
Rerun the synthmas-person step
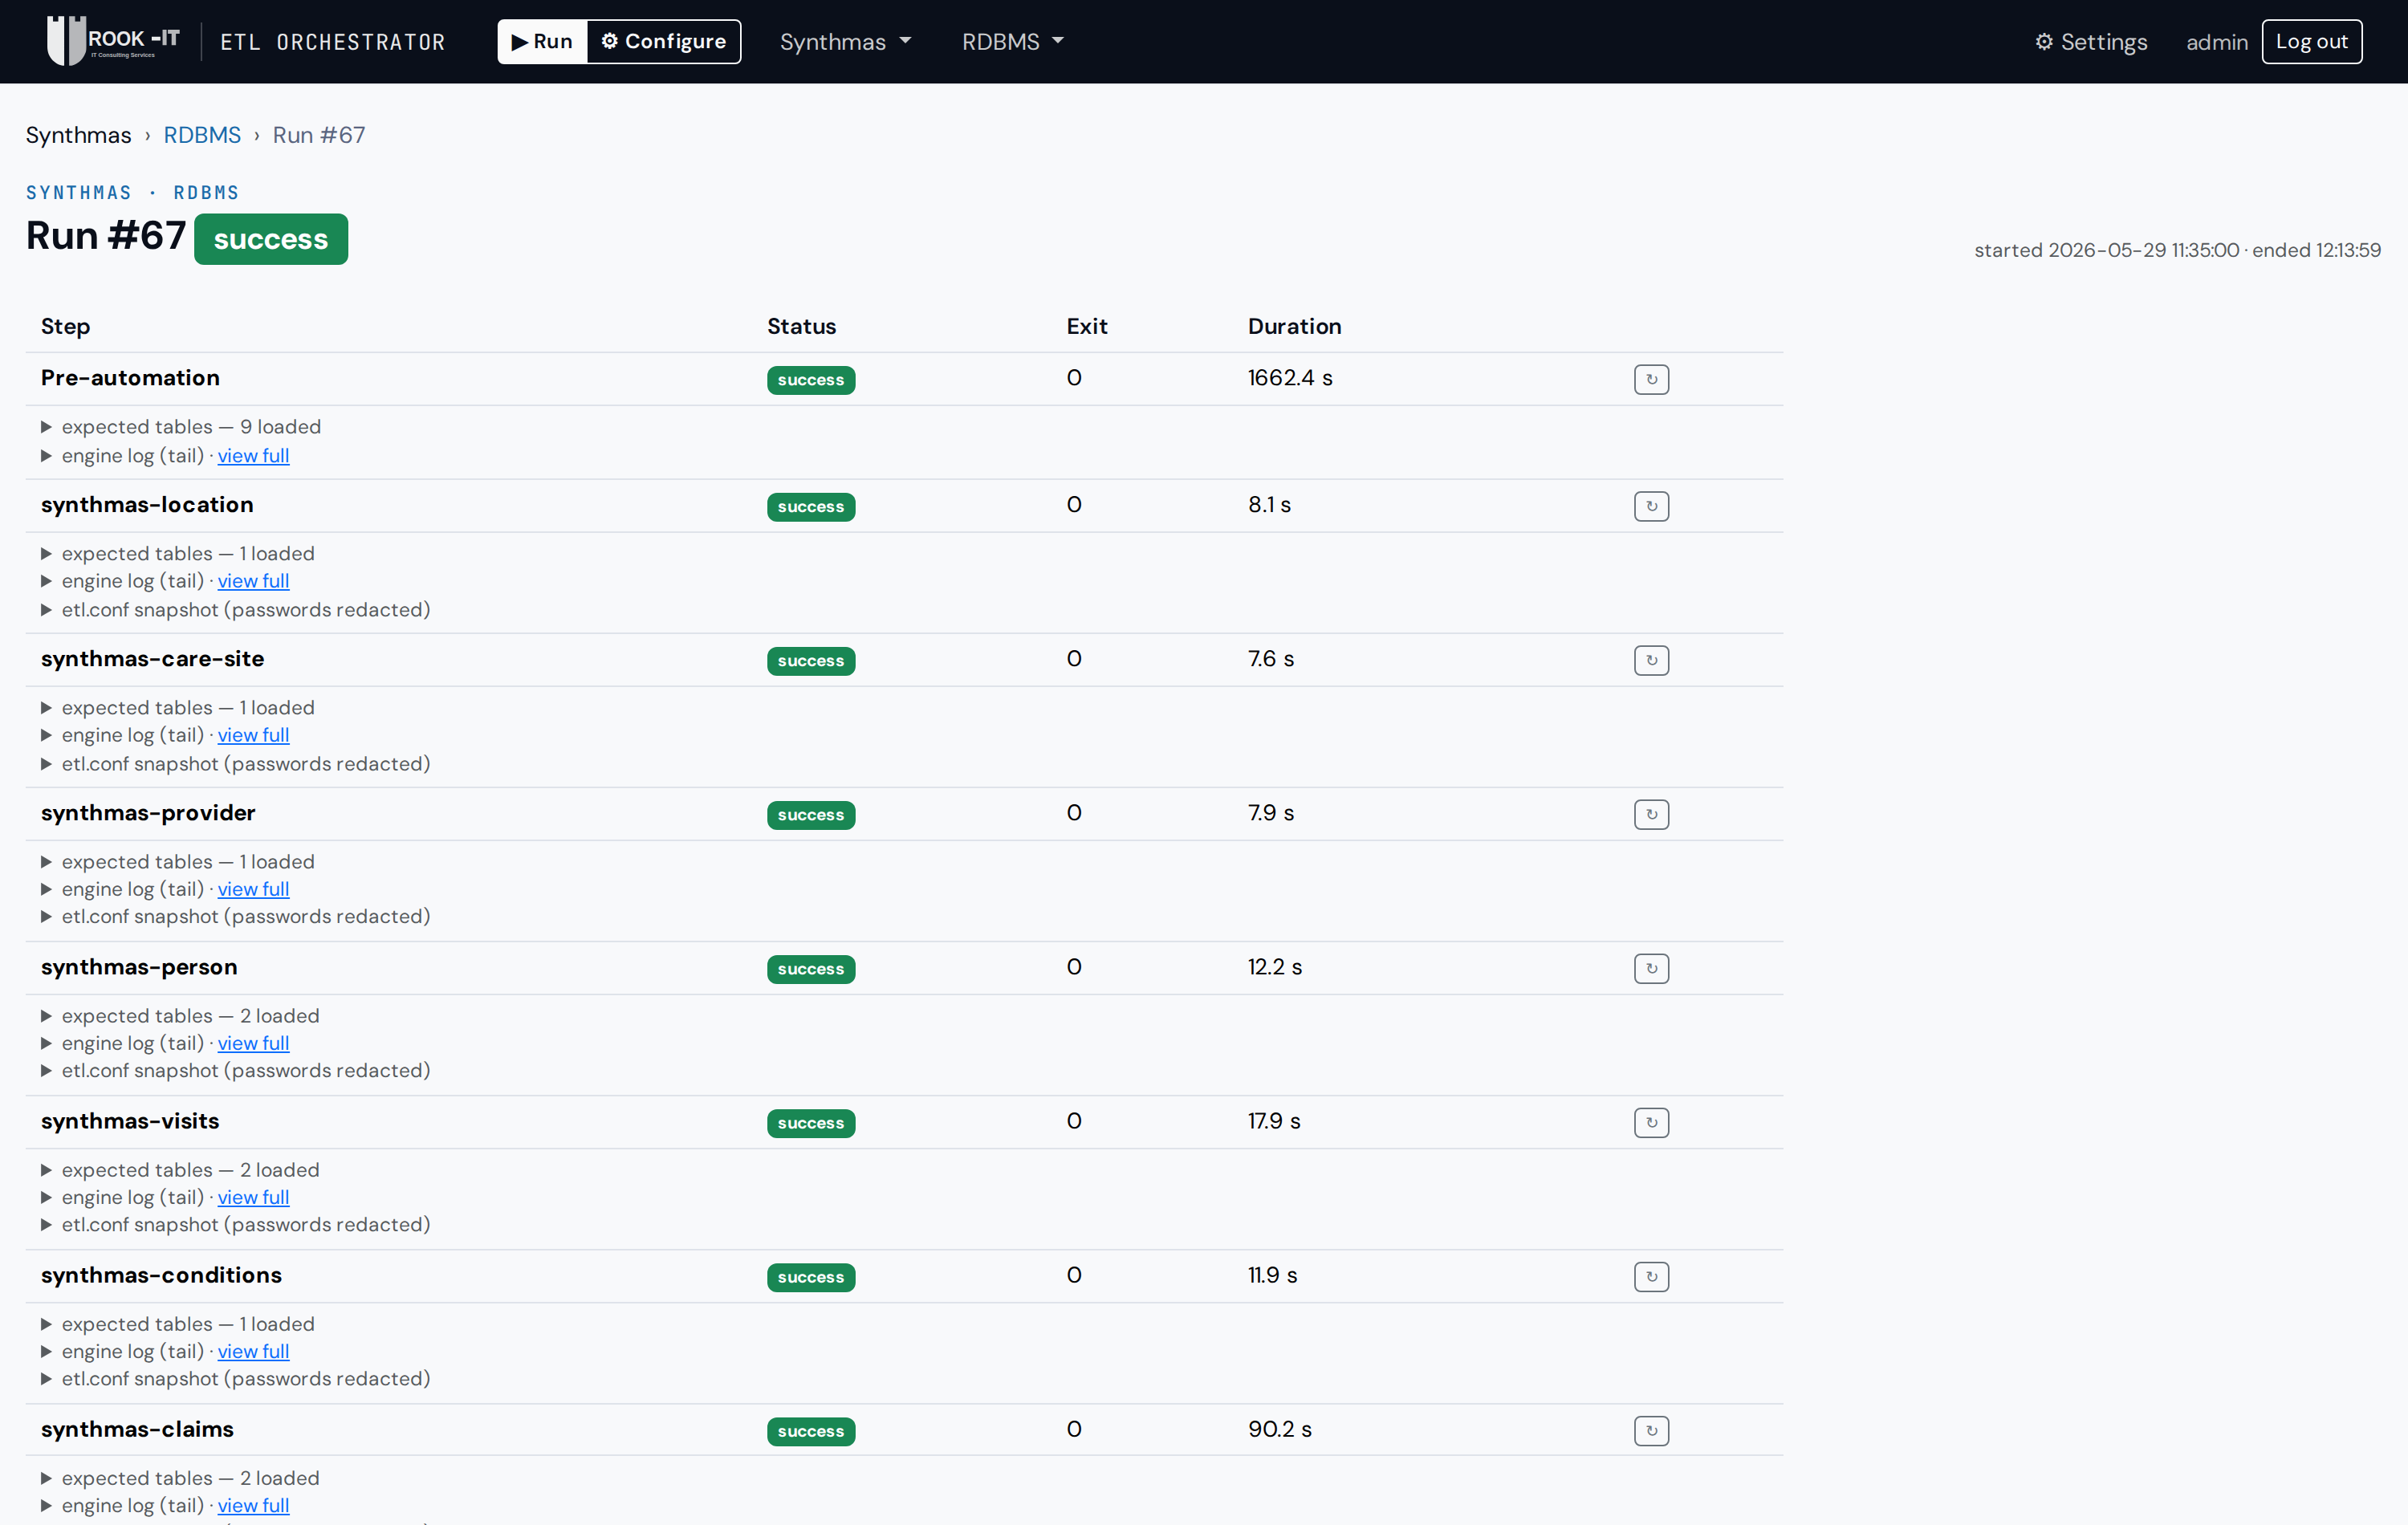(x=1651, y=968)
